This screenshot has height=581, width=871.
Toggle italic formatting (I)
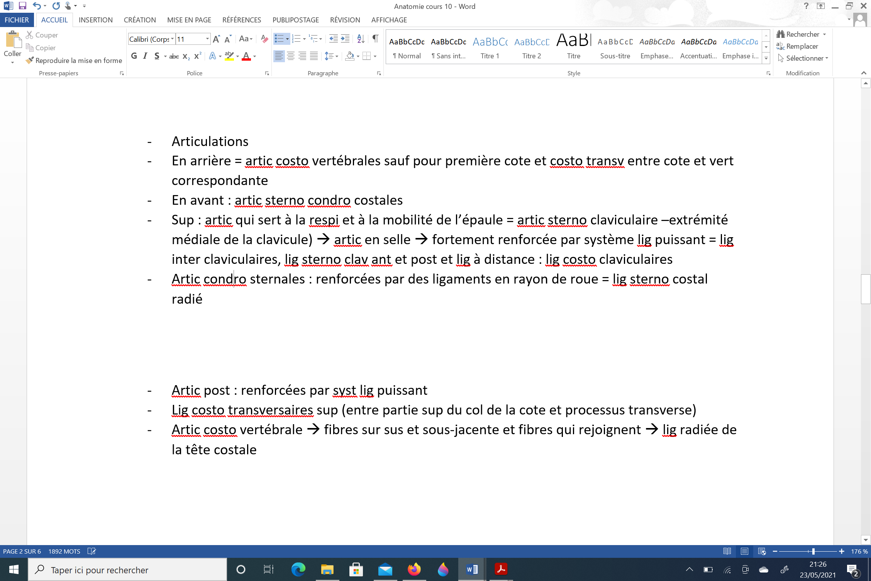click(x=145, y=56)
